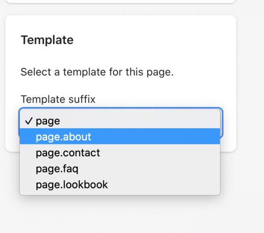Choose page.contact from the dropdown list
Screen dimensions: 264x233
(120, 152)
